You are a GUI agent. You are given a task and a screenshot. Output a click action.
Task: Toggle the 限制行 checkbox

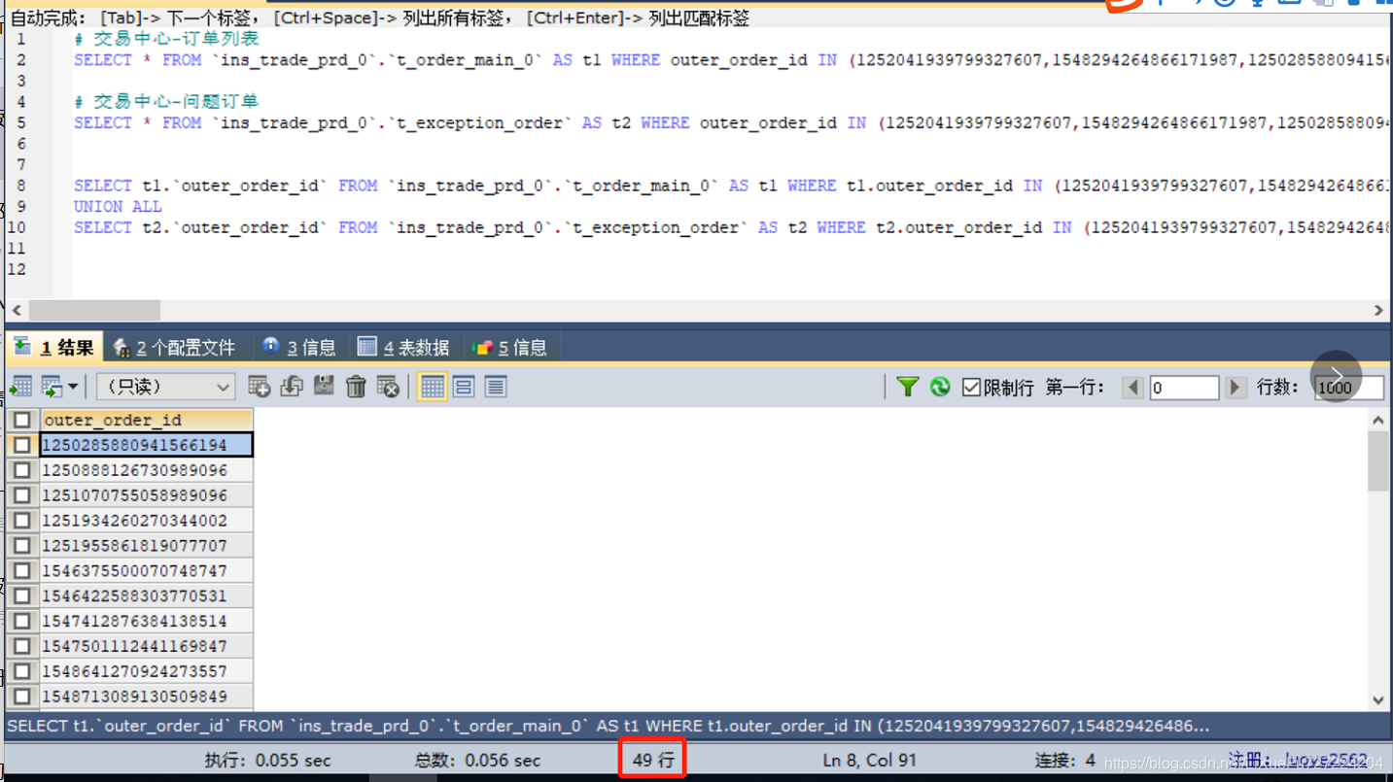(x=971, y=387)
